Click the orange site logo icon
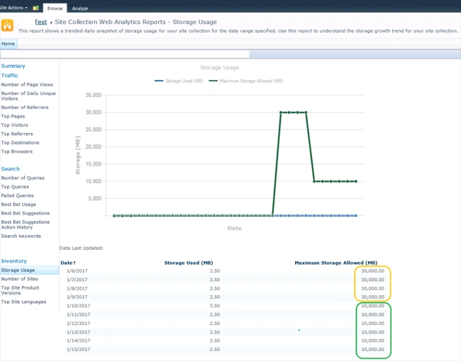Viewport: 461px width, 361px height. coord(7,25)
